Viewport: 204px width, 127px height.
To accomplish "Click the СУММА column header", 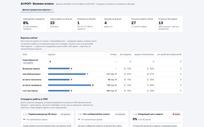I will [113, 55].
